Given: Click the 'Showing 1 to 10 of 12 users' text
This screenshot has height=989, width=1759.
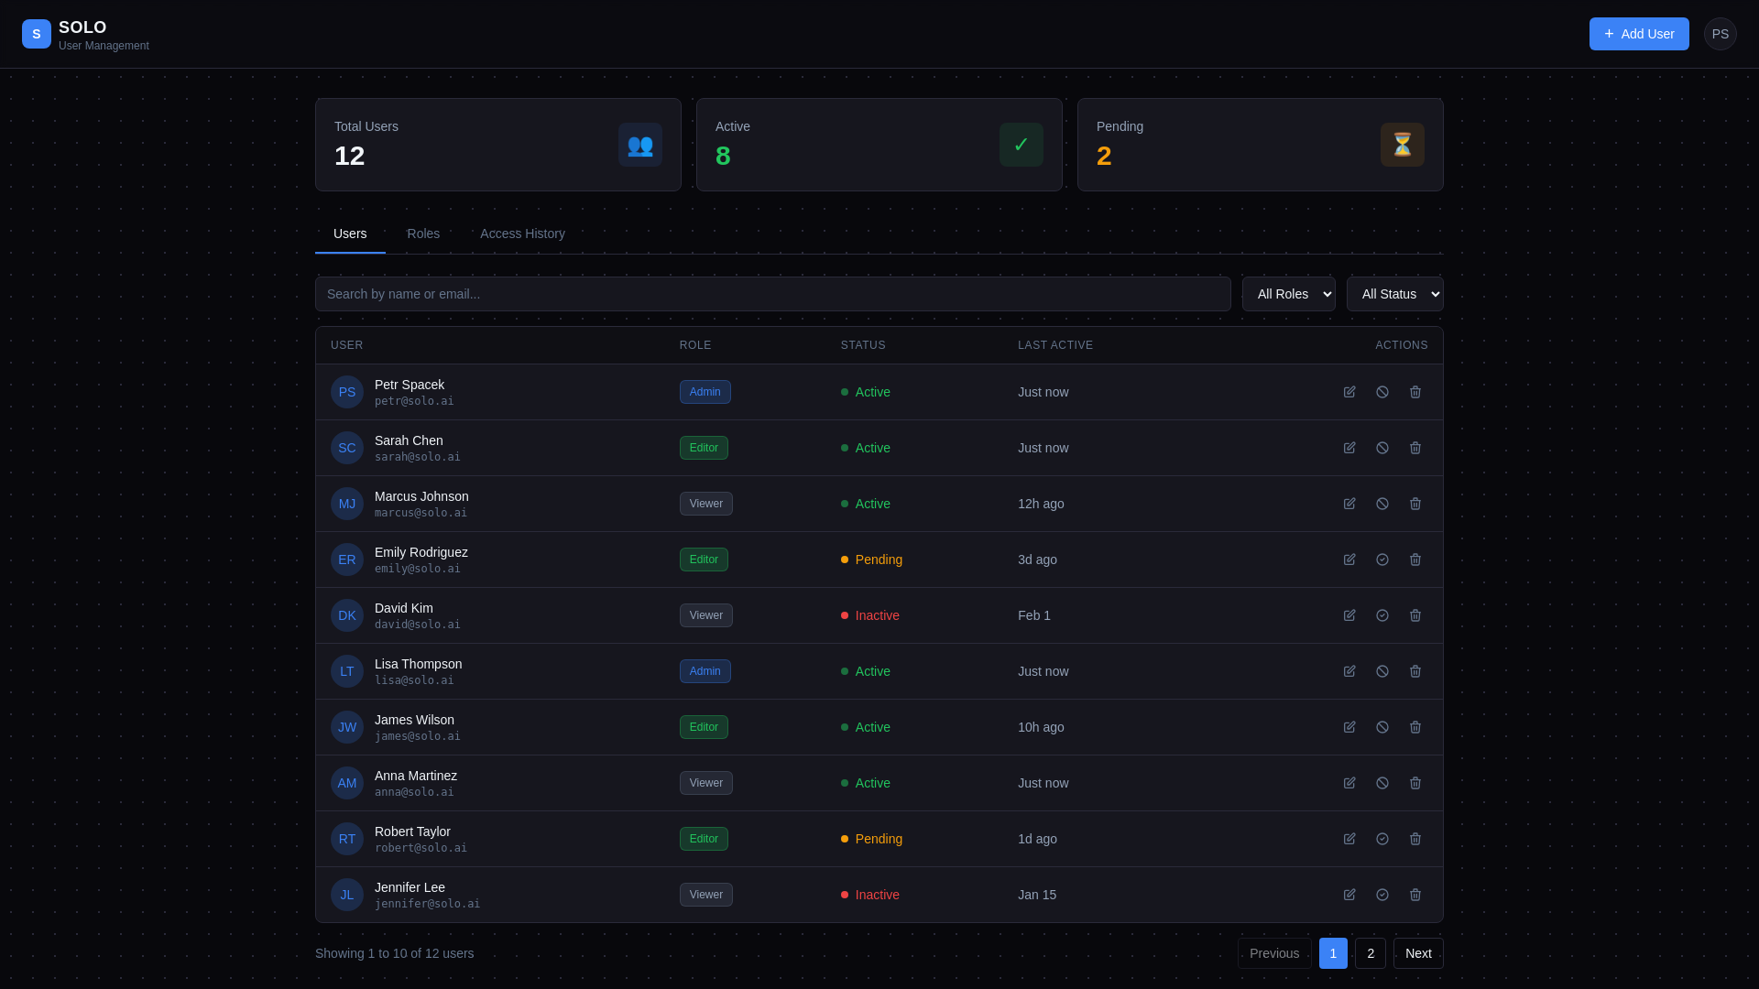Looking at the screenshot, I should [395, 953].
